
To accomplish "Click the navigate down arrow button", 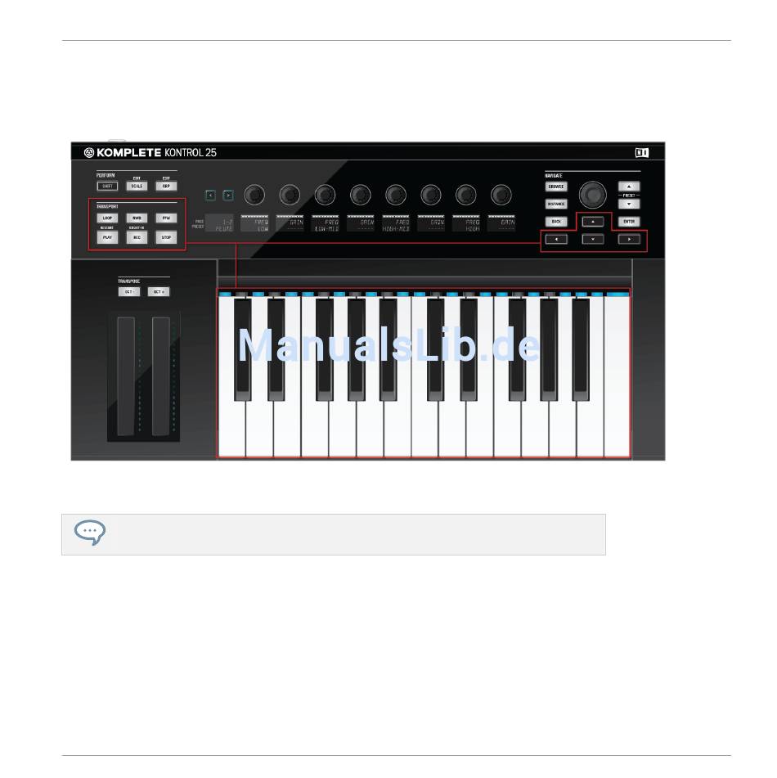I will (593, 239).
